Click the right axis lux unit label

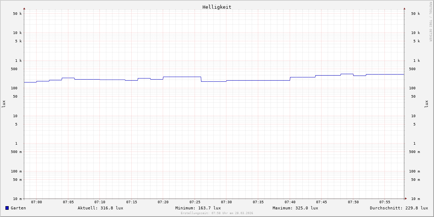click(426, 104)
